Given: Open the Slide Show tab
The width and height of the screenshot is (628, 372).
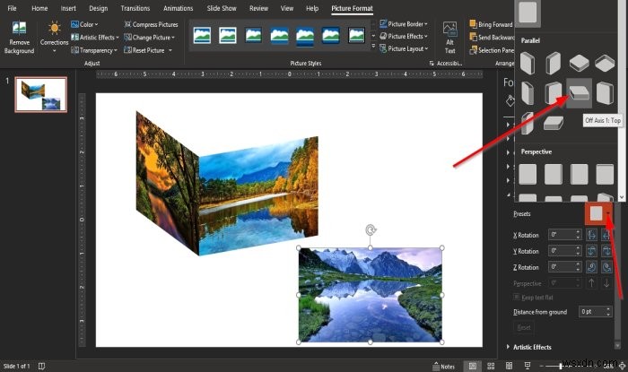Looking at the screenshot, I should click(x=222, y=8).
